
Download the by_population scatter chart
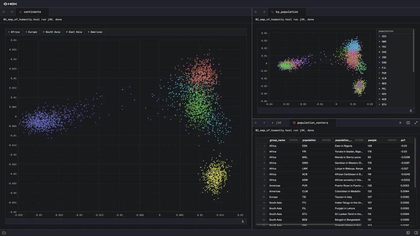(x=411, y=110)
